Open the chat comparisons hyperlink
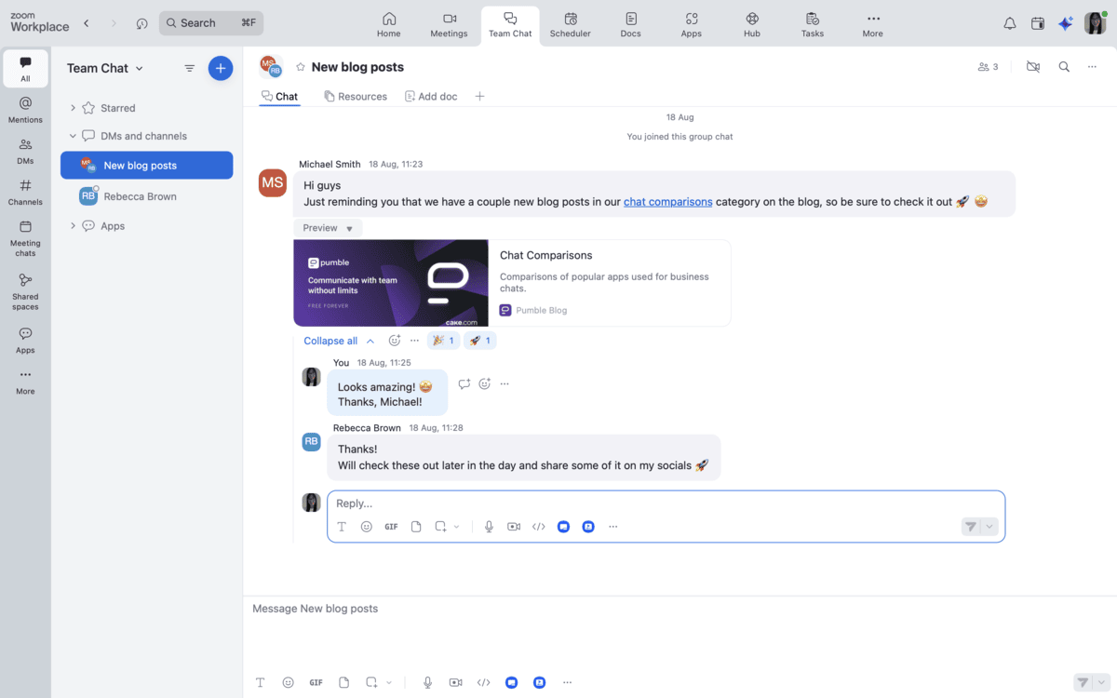The width and height of the screenshot is (1117, 698). tap(667, 201)
